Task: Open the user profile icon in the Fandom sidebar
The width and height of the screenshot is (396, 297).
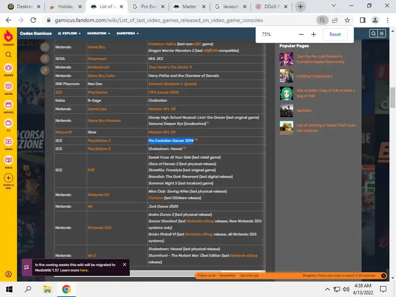Action: point(9,274)
